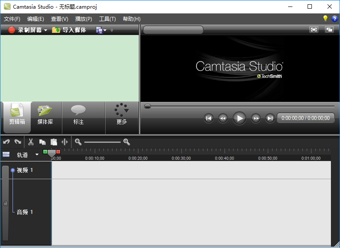The image size is (340, 248).
Task: Open the 帮助(H) menu
Action: point(132,19)
